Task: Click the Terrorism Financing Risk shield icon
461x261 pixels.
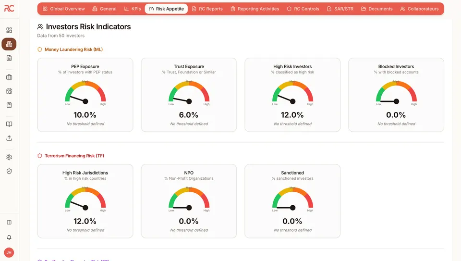Action: pyautogui.click(x=40, y=156)
